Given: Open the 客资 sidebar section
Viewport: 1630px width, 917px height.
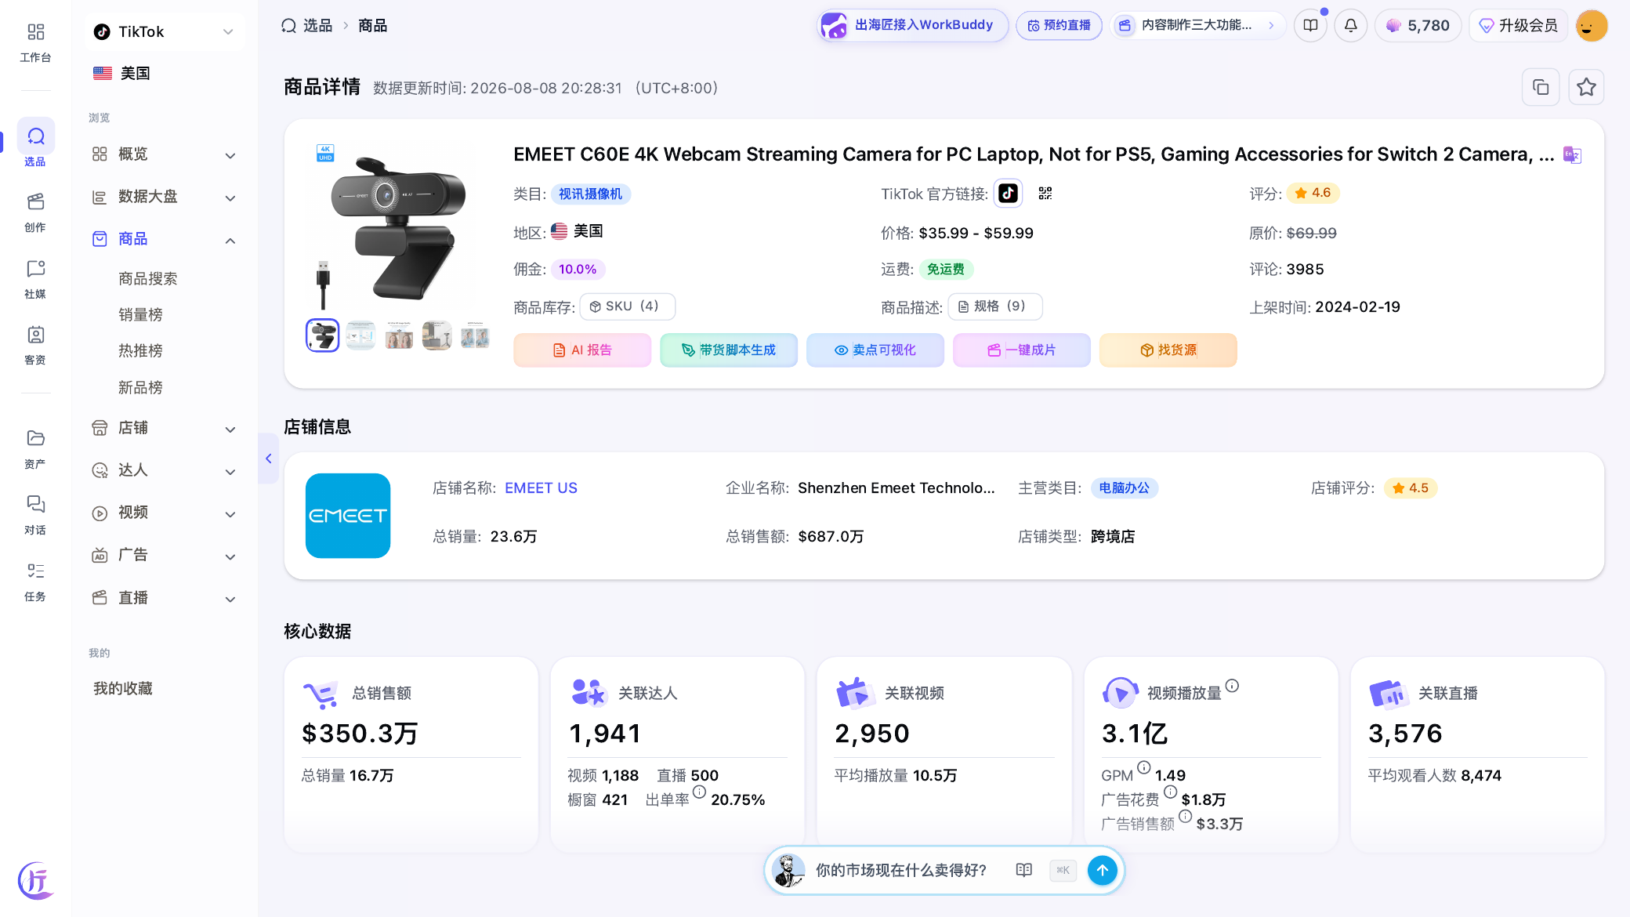Looking at the screenshot, I should click(x=35, y=345).
